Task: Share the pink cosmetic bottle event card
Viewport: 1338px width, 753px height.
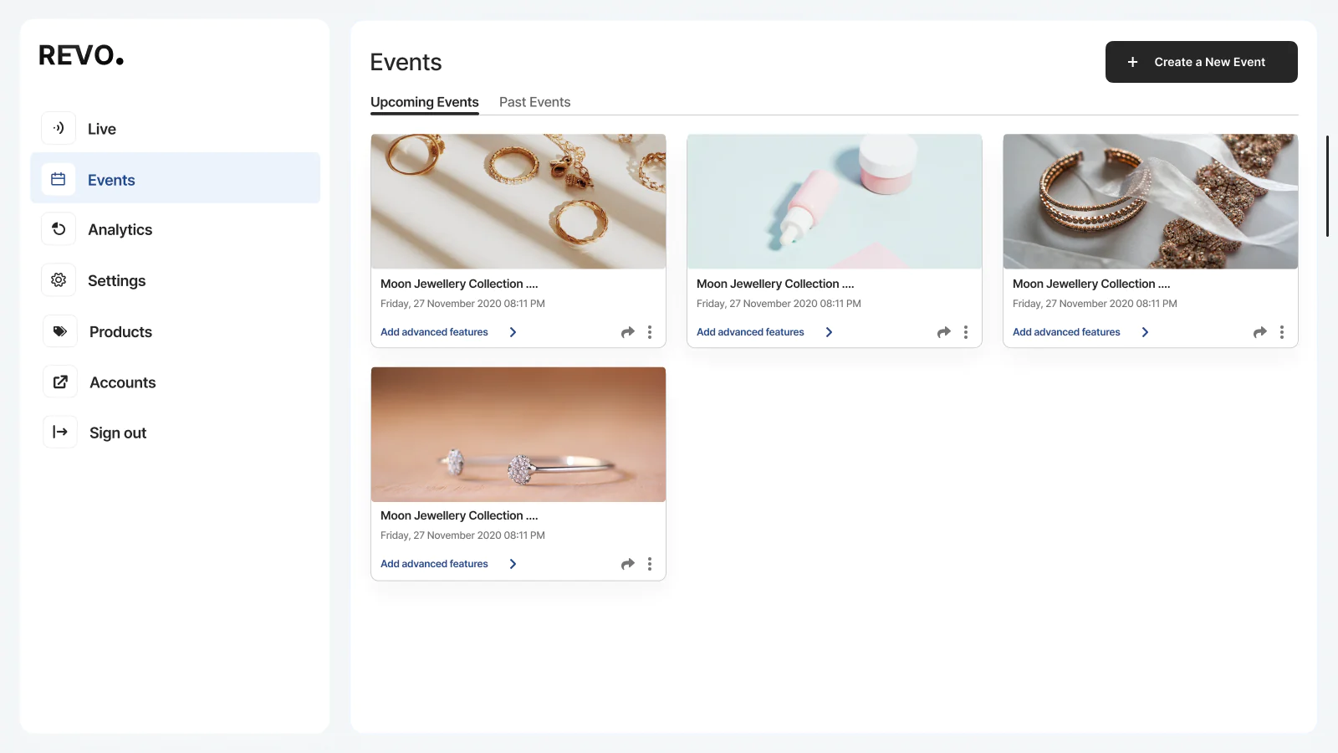Action: [x=944, y=332]
